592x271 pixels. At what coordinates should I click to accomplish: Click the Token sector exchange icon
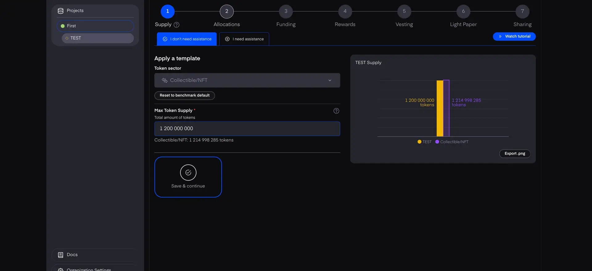pos(165,80)
